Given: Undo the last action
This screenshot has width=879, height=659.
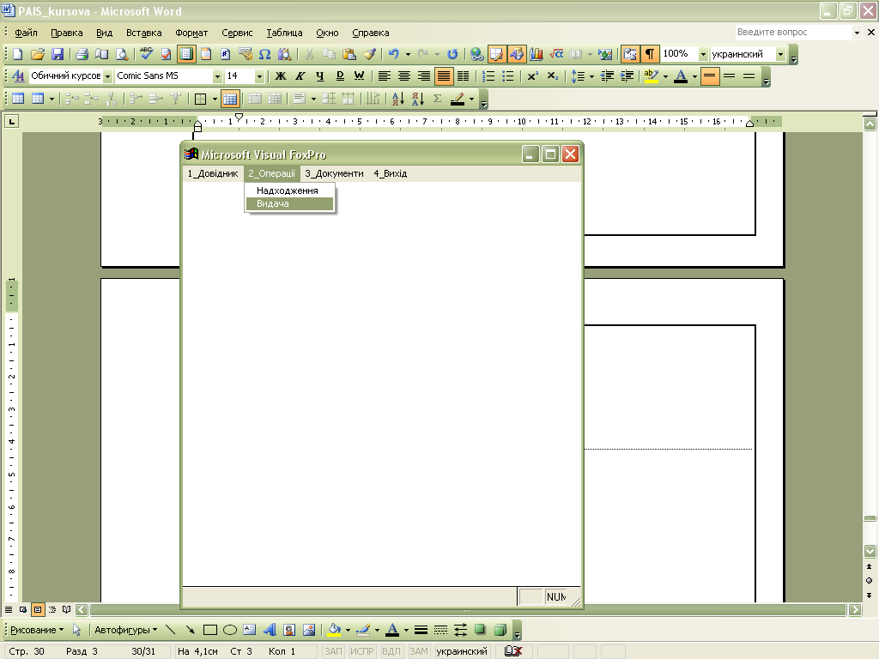Looking at the screenshot, I should click(x=393, y=54).
